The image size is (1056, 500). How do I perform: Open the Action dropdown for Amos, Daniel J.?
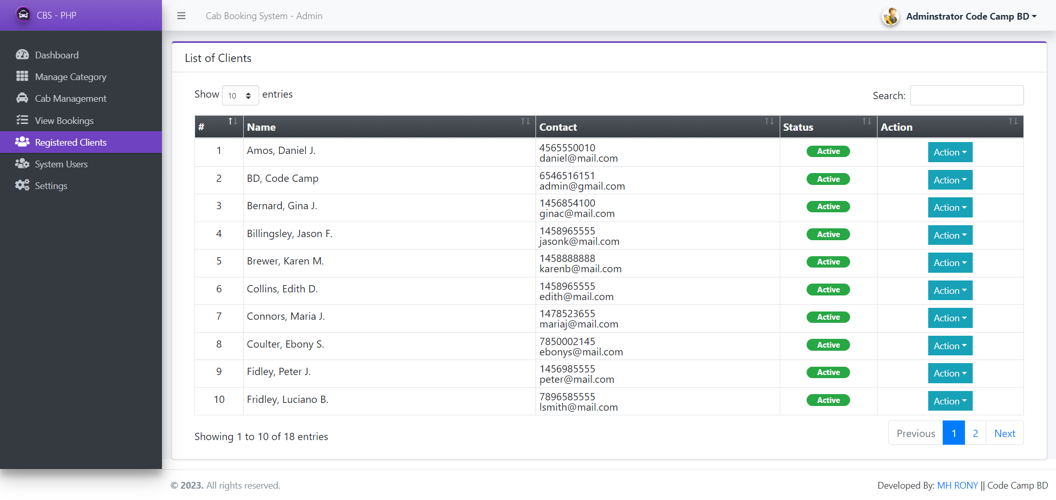950,152
